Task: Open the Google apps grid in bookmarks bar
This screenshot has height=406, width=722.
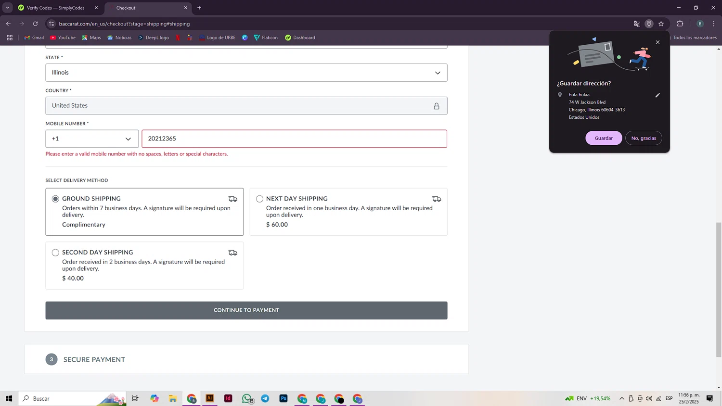Action: click(10, 38)
